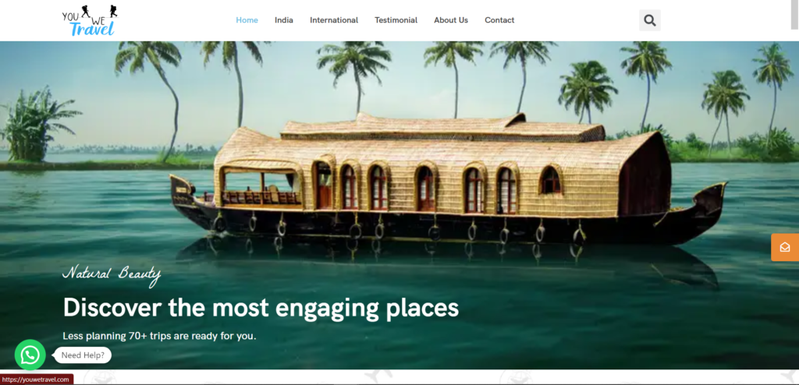
Task: Go to the Home menu item
Action: click(x=247, y=20)
